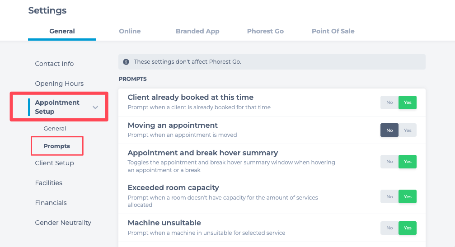Set Moving an appointment prompt to Yes
Screen dimensions: 455x247
tap(408, 130)
